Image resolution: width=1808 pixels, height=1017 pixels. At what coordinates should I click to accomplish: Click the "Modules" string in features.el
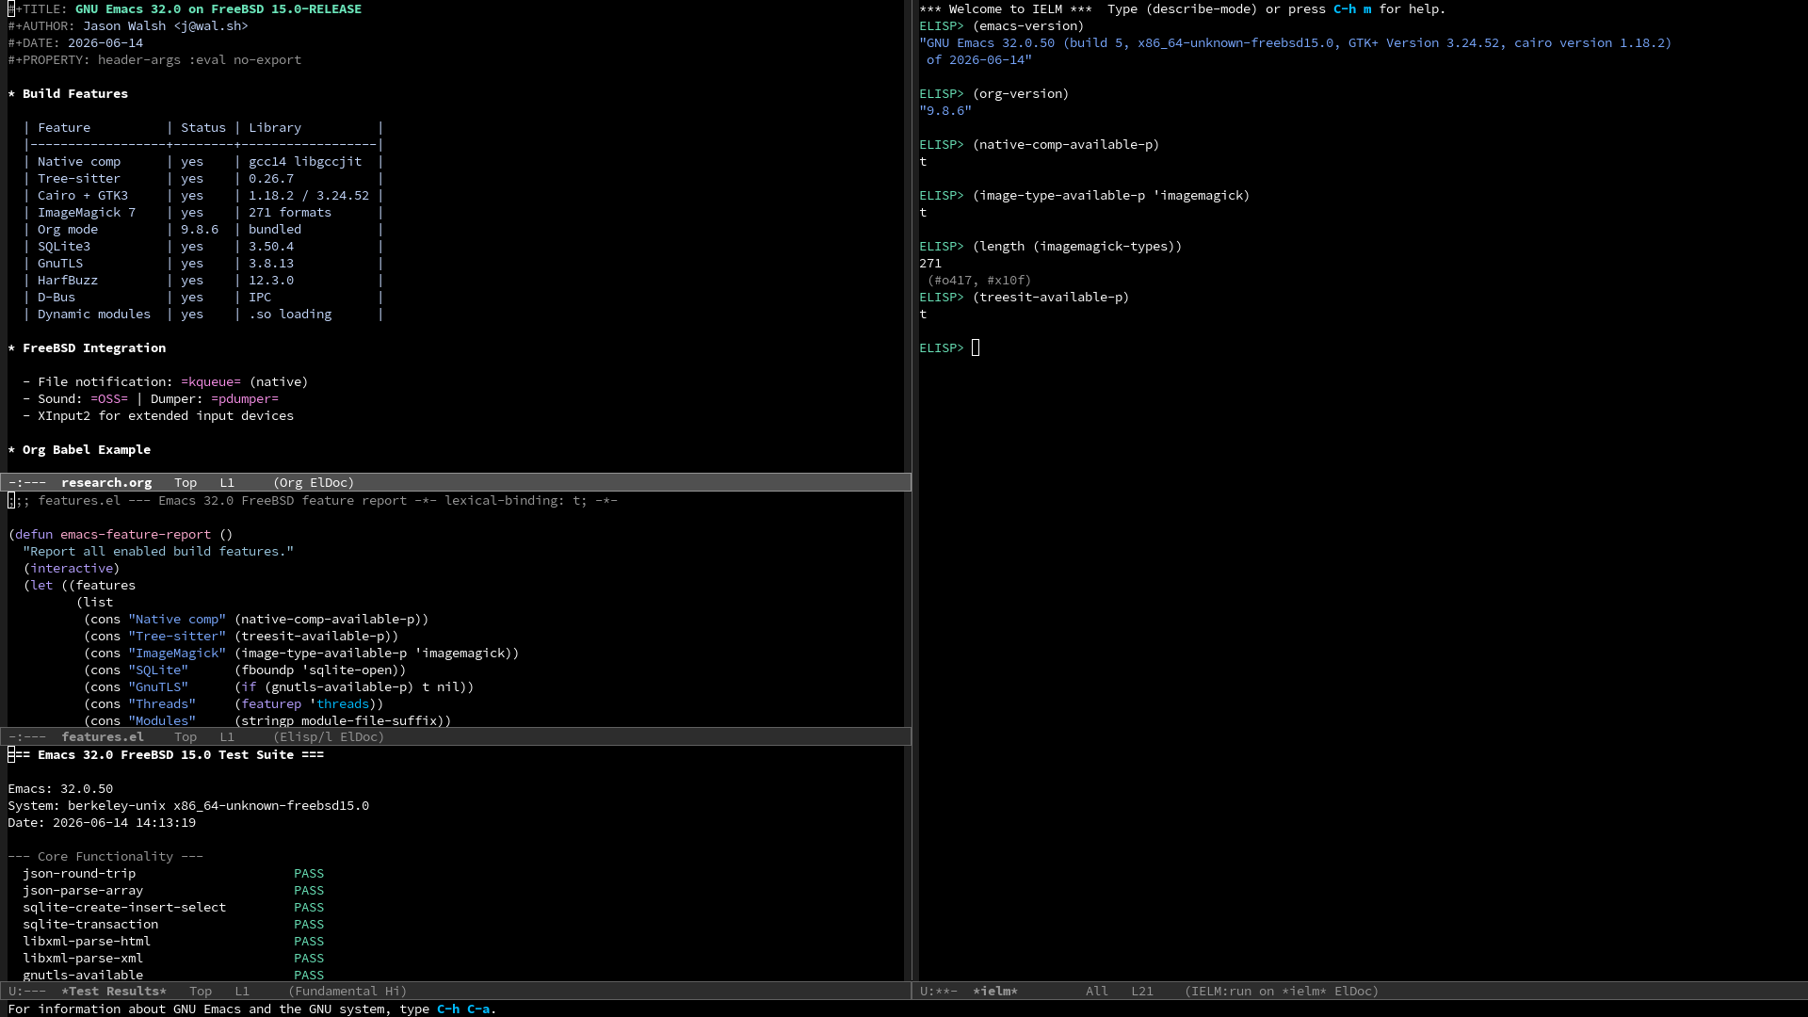[x=162, y=720]
